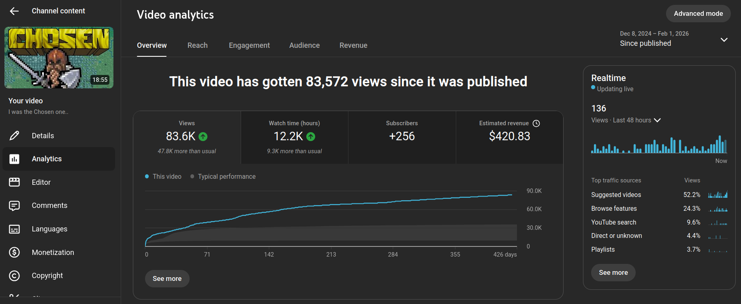Click the clock icon beside Estimated revenue
741x304 pixels.
[x=536, y=123]
